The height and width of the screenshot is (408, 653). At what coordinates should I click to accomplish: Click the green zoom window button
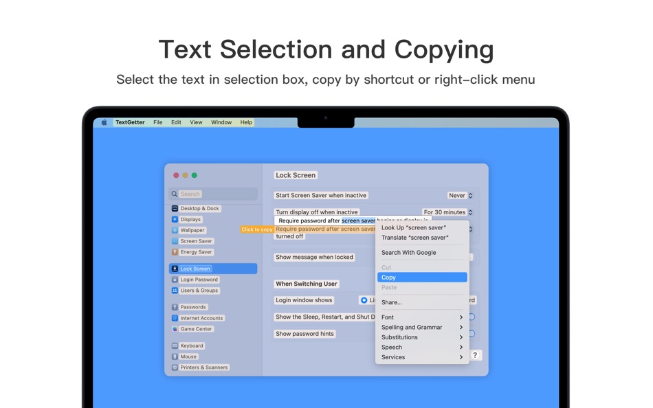tap(195, 175)
